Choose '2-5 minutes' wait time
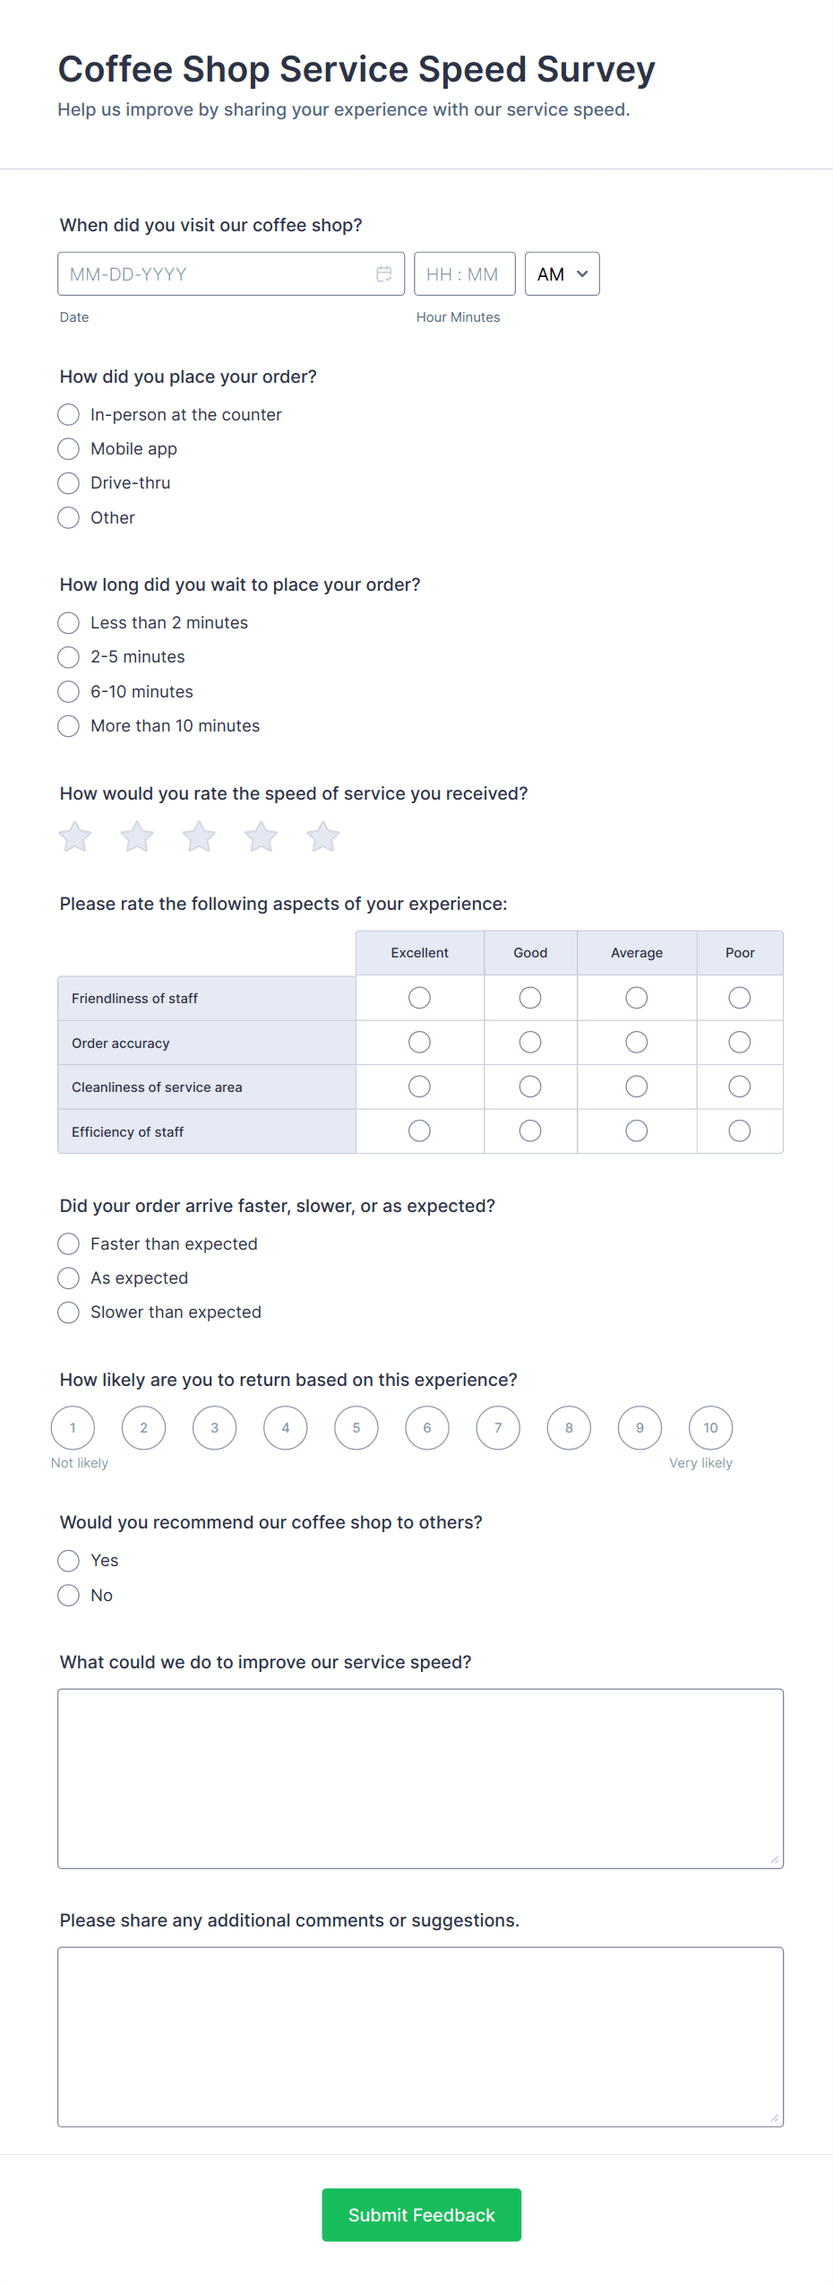 (69, 657)
